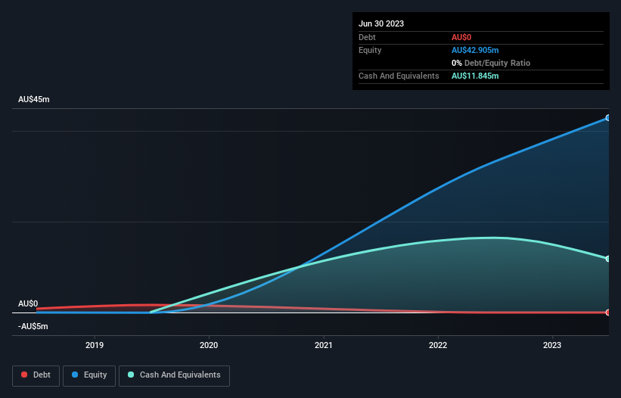Toggle the Cash And Equivalents legend button
The image size is (621, 398).
click(174, 375)
